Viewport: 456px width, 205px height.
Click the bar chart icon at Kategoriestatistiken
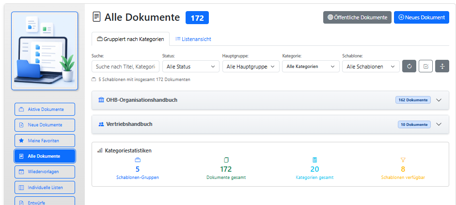click(100, 150)
